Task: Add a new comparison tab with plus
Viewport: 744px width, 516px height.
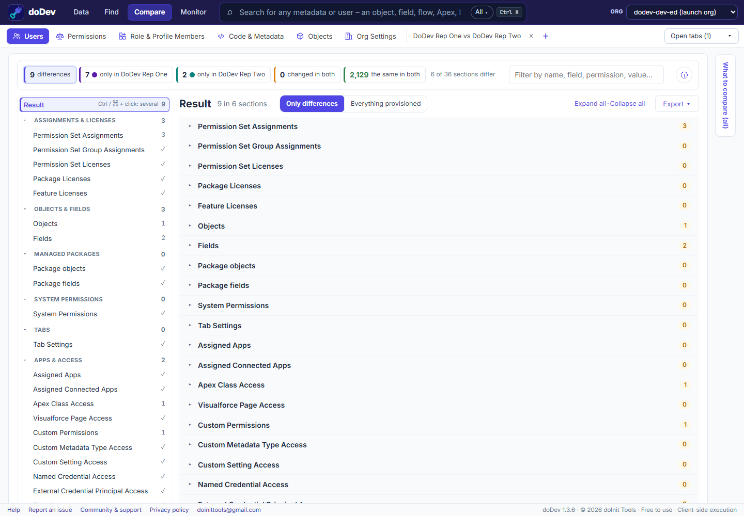Action: tap(546, 36)
